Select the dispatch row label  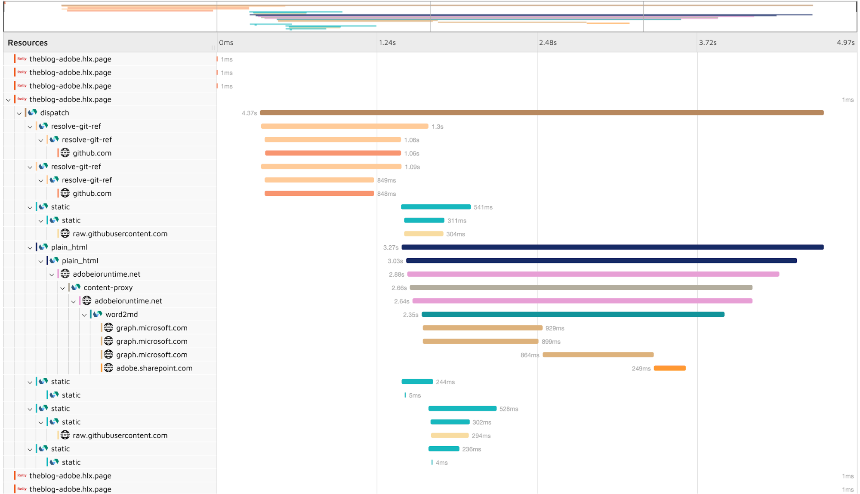coord(55,113)
